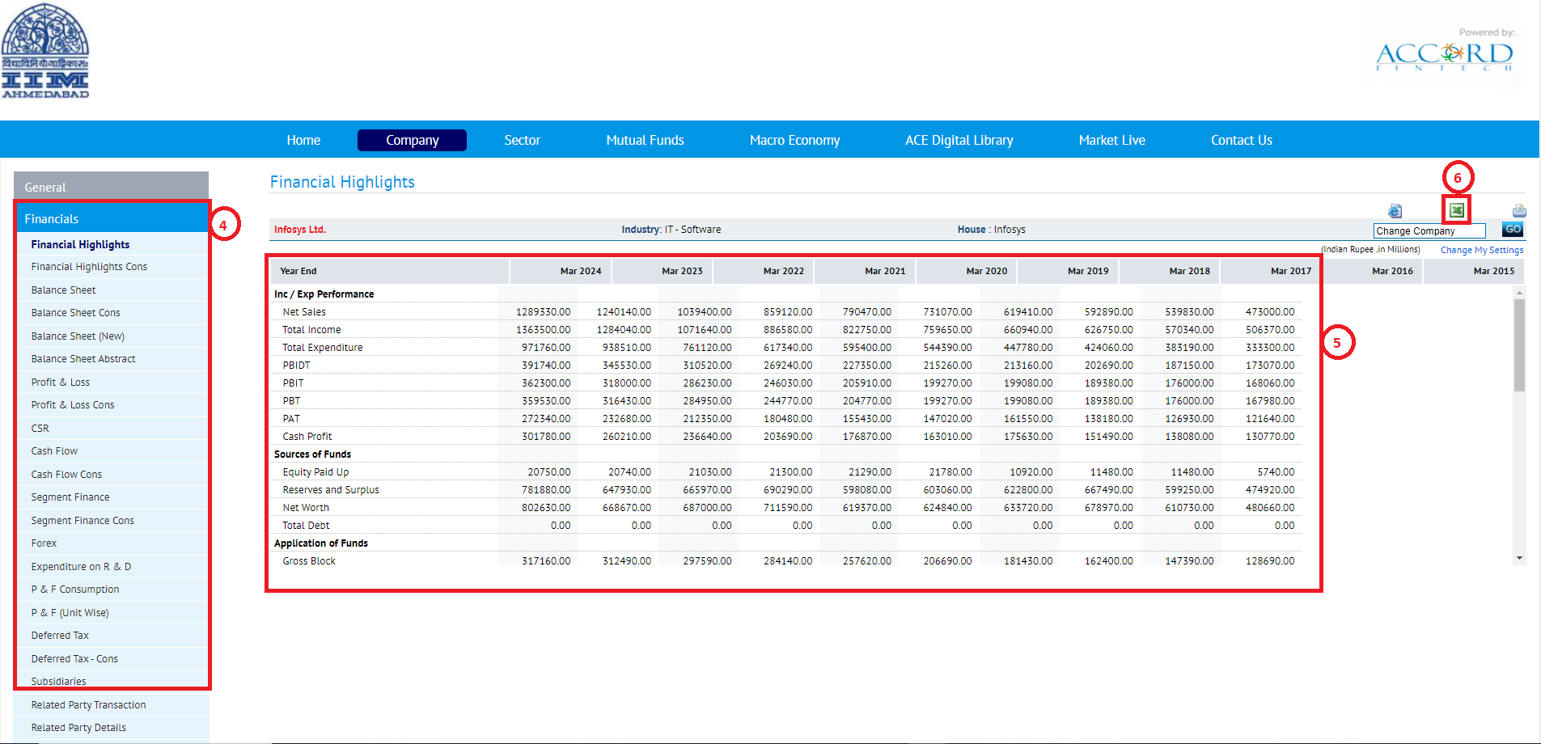Open the ACE Digital Library menu

[x=959, y=140]
